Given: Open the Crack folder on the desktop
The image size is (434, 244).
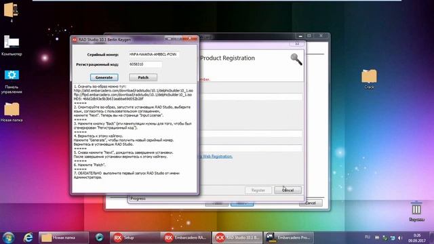Looking at the screenshot, I should 369,79.
